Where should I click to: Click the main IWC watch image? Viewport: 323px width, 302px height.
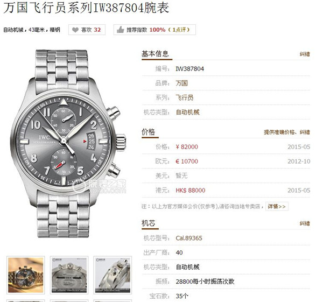68,143
